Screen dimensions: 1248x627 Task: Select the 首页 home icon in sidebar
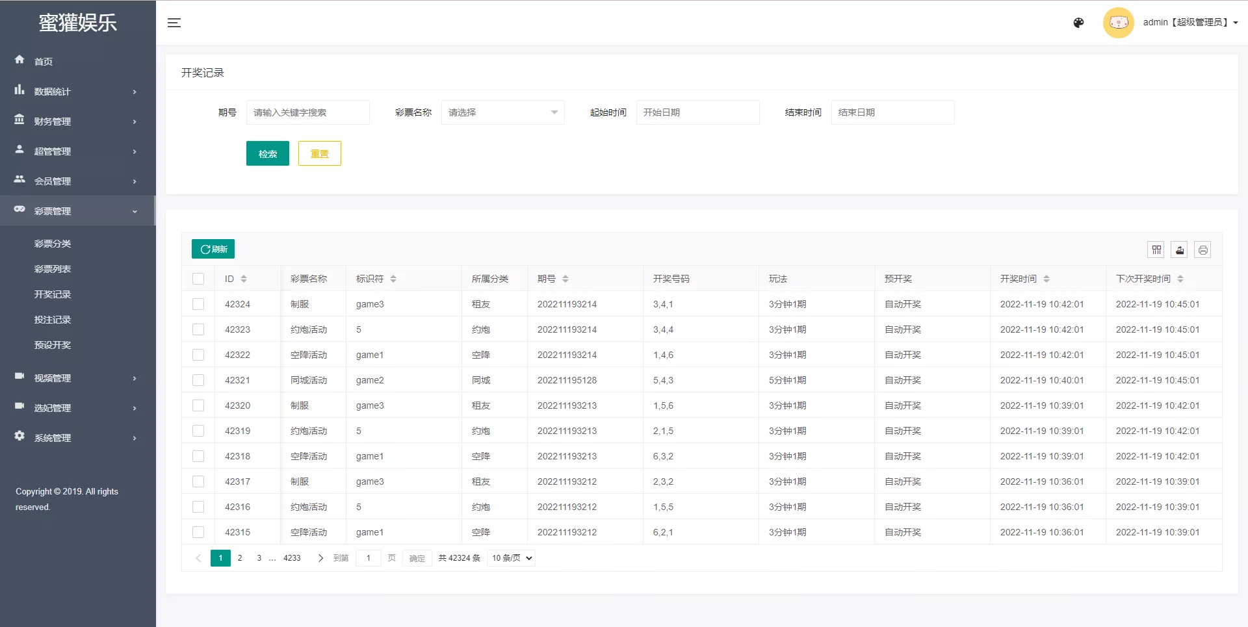pos(19,60)
